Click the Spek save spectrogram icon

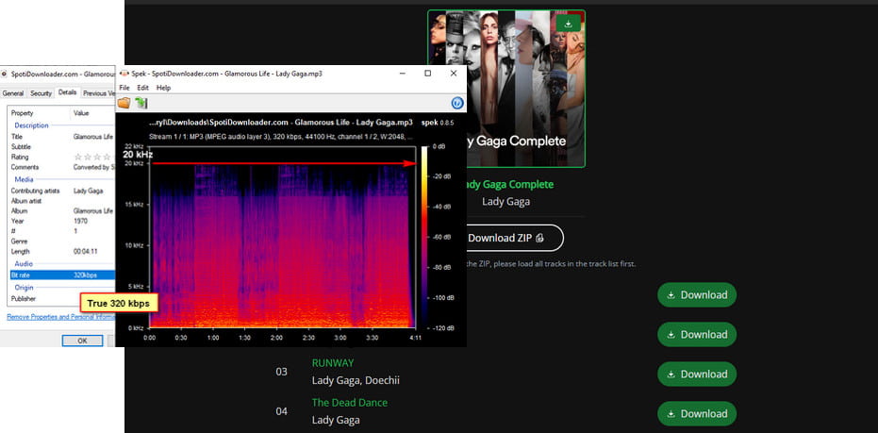[x=141, y=103]
